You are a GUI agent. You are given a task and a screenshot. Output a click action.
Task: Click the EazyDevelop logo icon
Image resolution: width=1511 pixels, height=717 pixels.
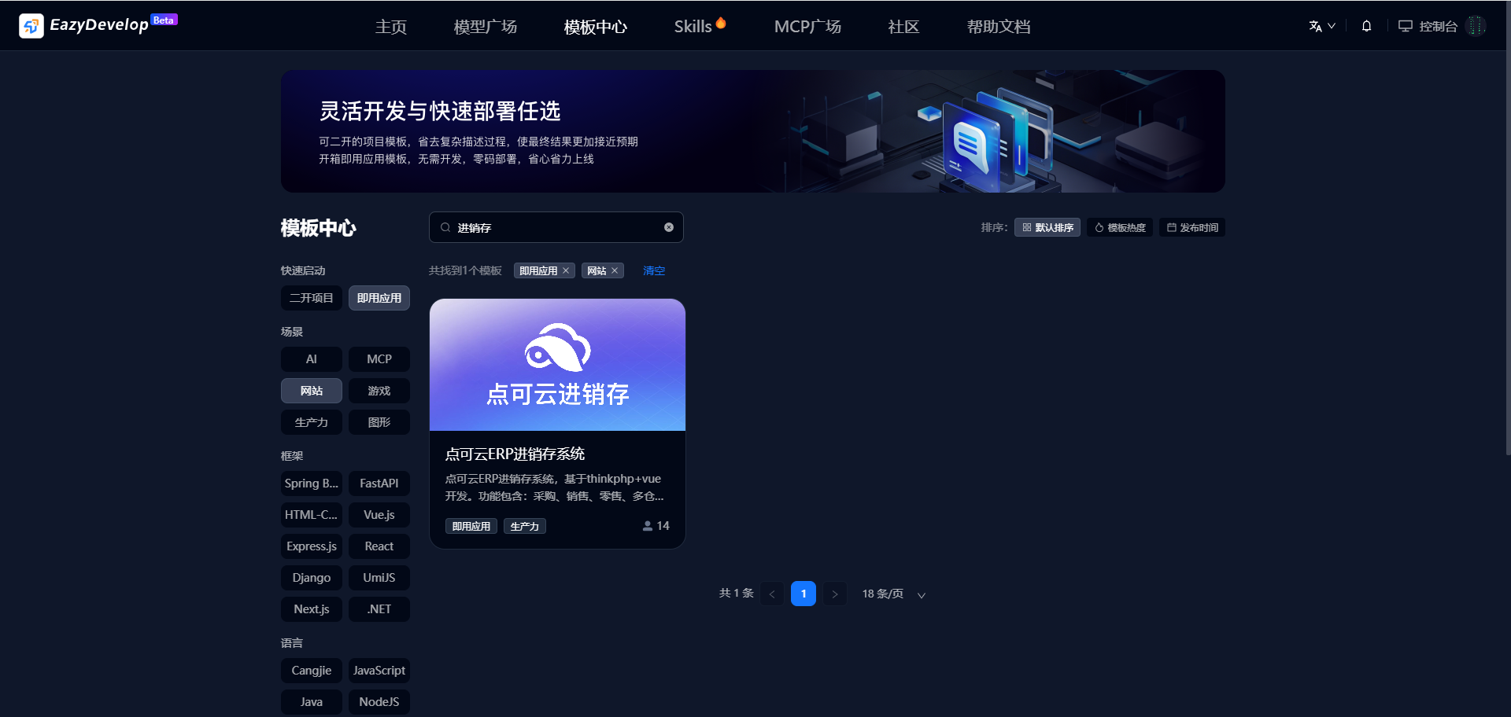click(x=31, y=26)
